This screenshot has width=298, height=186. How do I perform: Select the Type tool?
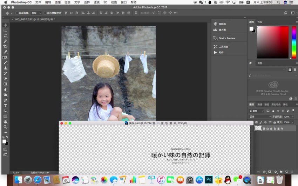(x=5, y=106)
